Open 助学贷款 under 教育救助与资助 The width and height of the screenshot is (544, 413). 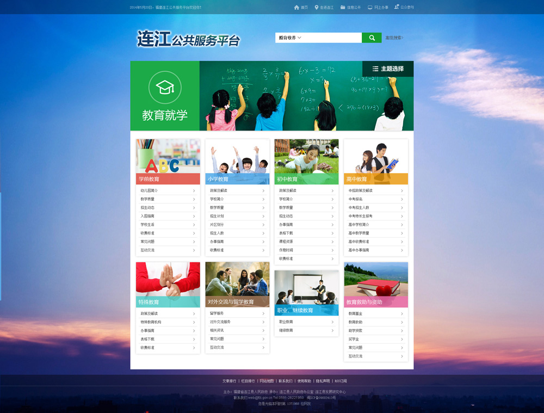coord(355,331)
